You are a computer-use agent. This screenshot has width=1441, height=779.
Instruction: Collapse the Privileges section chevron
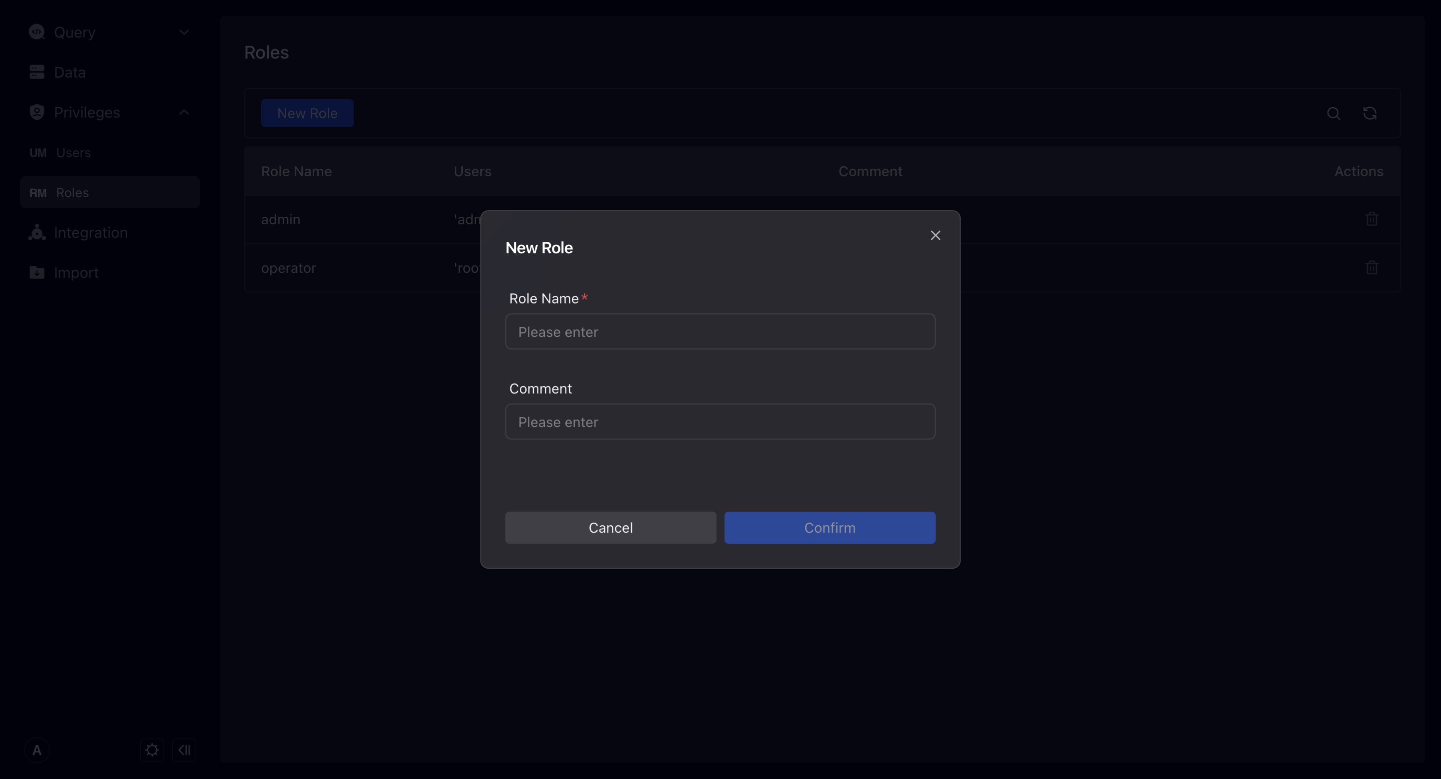tap(184, 113)
